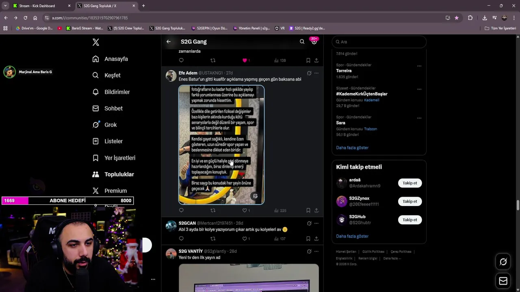
Task: Like Efe Adem's post
Action: [246, 210]
